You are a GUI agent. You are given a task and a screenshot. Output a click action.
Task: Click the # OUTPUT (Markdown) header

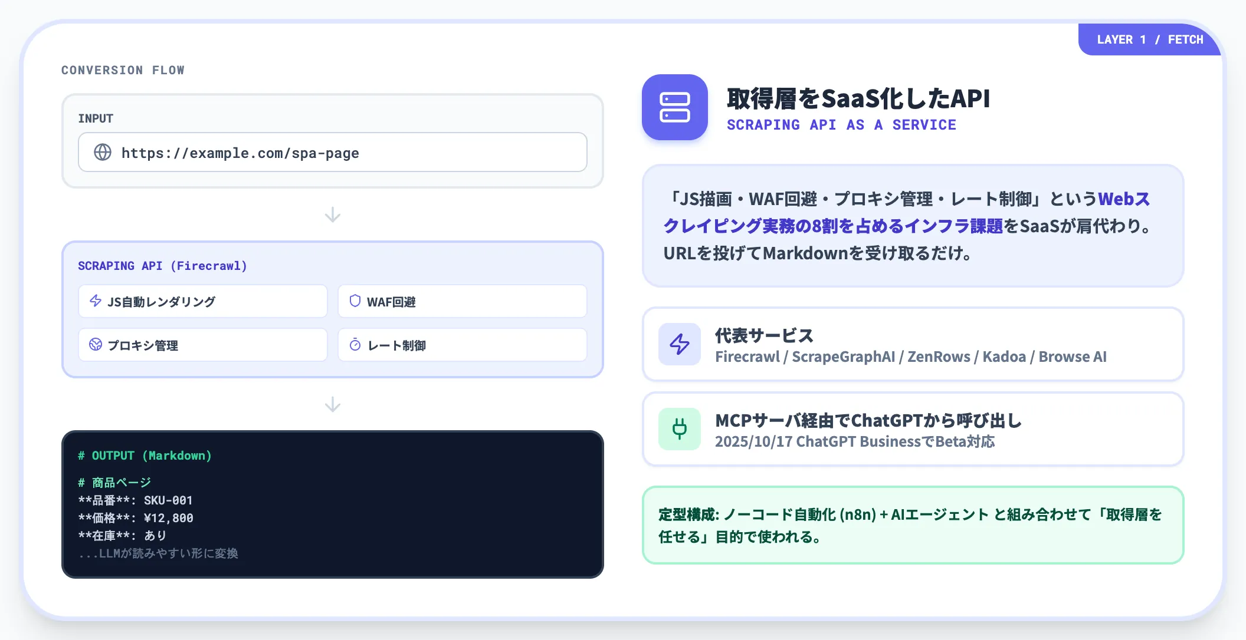pyautogui.click(x=145, y=456)
